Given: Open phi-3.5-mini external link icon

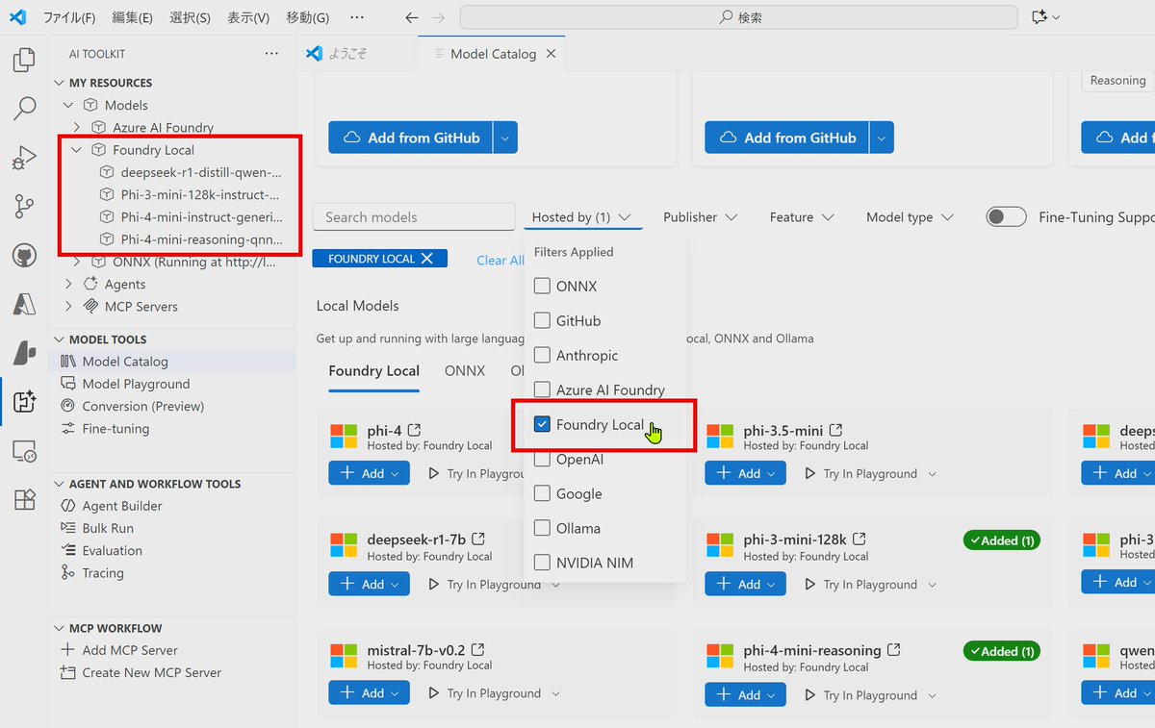Looking at the screenshot, I should [x=836, y=430].
